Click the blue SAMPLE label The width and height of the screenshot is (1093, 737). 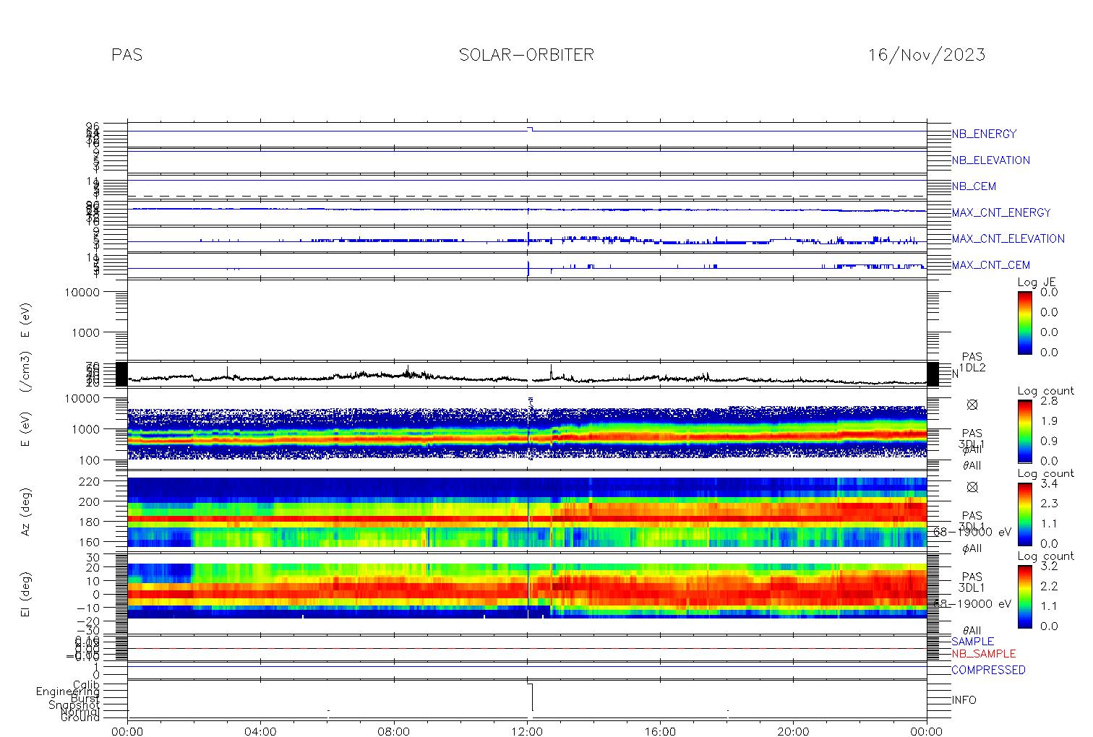[972, 642]
